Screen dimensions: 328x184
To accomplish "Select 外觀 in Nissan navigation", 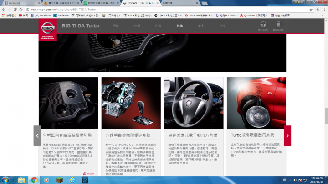I will point(137,26).
